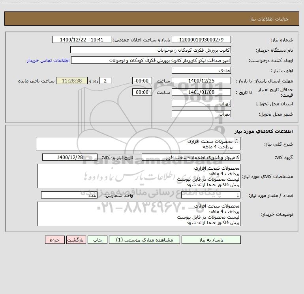Image resolution: width=304 pixels, height=294 pixels.
Task: Click response deadline date 1400/12/25
Action: point(201,81)
